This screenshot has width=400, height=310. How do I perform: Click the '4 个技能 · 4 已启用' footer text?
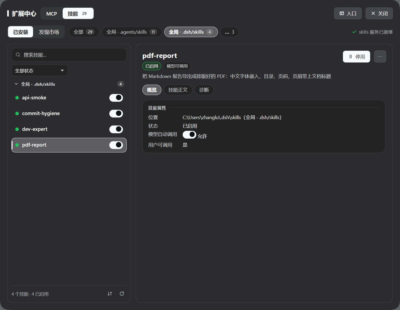(30, 294)
